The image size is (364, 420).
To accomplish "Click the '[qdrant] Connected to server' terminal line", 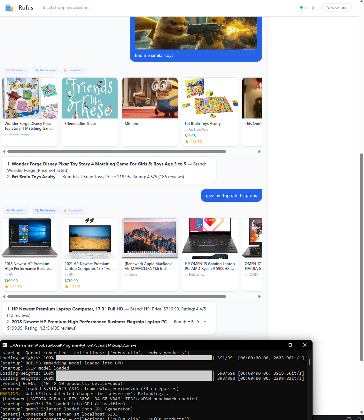I will pyautogui.click(x=59, y=414).
